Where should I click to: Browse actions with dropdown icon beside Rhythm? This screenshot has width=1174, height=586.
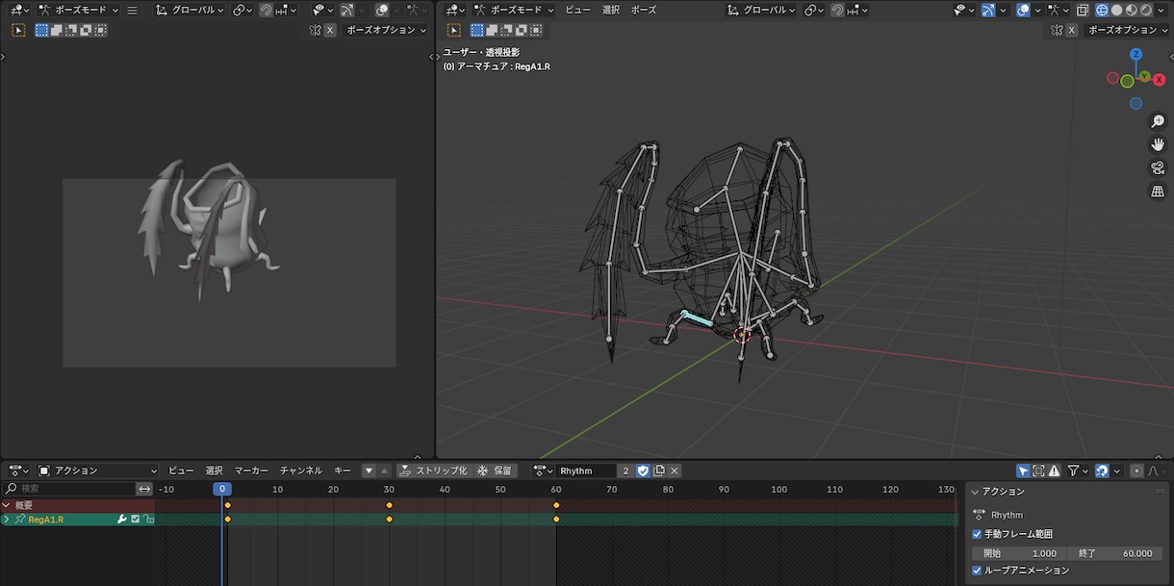click(x=542, y=471)
